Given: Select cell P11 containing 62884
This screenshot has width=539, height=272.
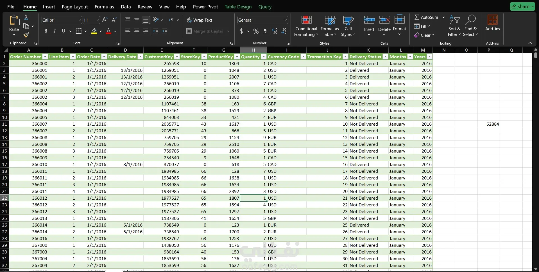Looking at the screenshot, I should tap(489, 124).
